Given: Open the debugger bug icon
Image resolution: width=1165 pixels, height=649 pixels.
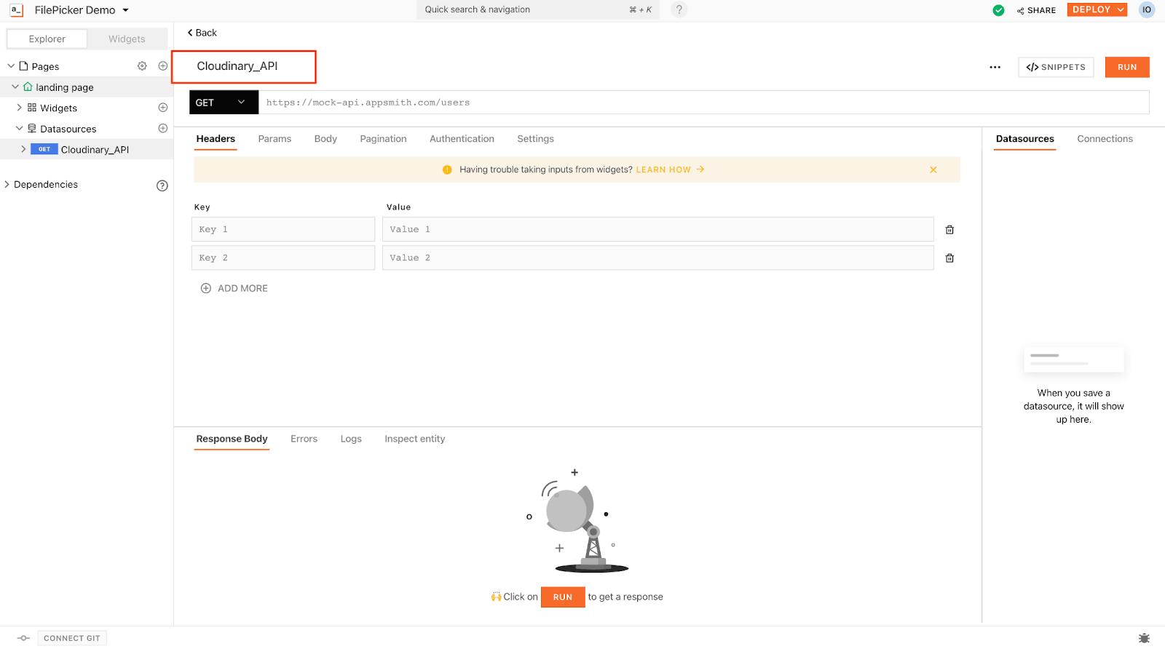Looking at the screenshot, I should [1144, 638].
